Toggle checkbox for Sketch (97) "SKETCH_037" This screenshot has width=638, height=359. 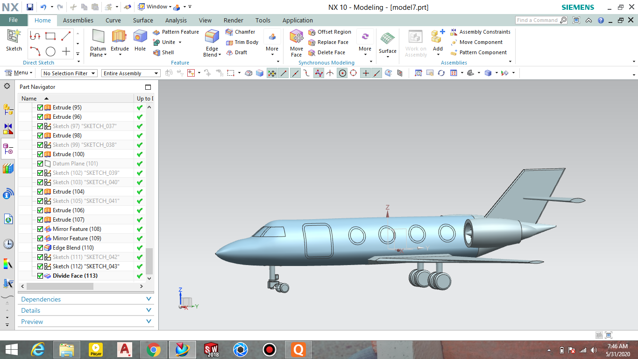[40, 126]
